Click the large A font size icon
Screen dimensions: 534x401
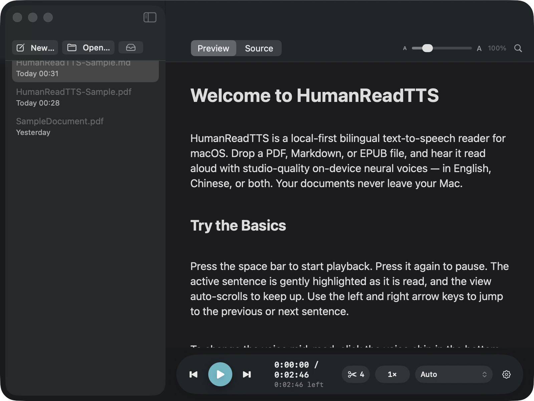pyautogui.click(x=479, y=48)
